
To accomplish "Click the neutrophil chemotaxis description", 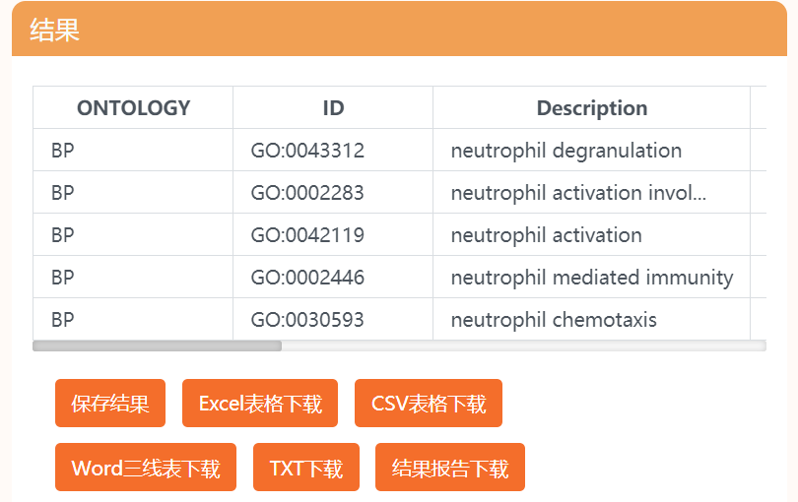I will click(x=554, y=320).
